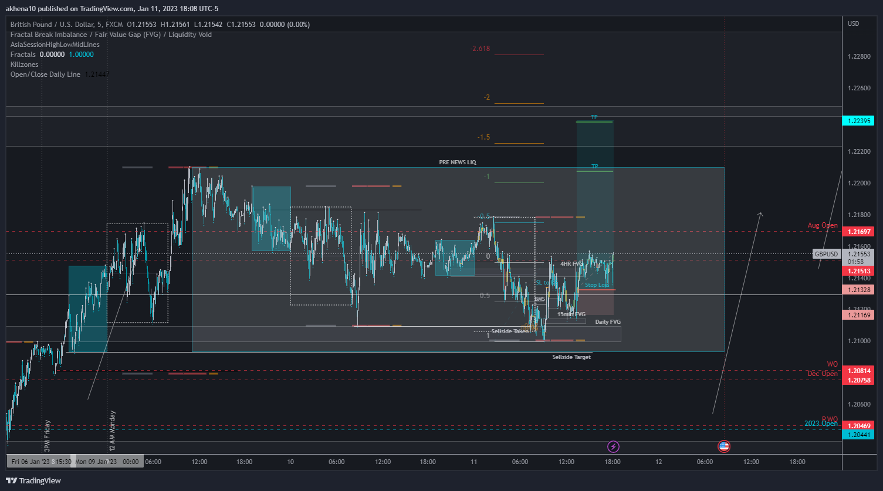Image resolution: width=883 pixels, height=491 pixels.
Task: Select the Killzones indicator legend
Action: (x=24, y=65)
